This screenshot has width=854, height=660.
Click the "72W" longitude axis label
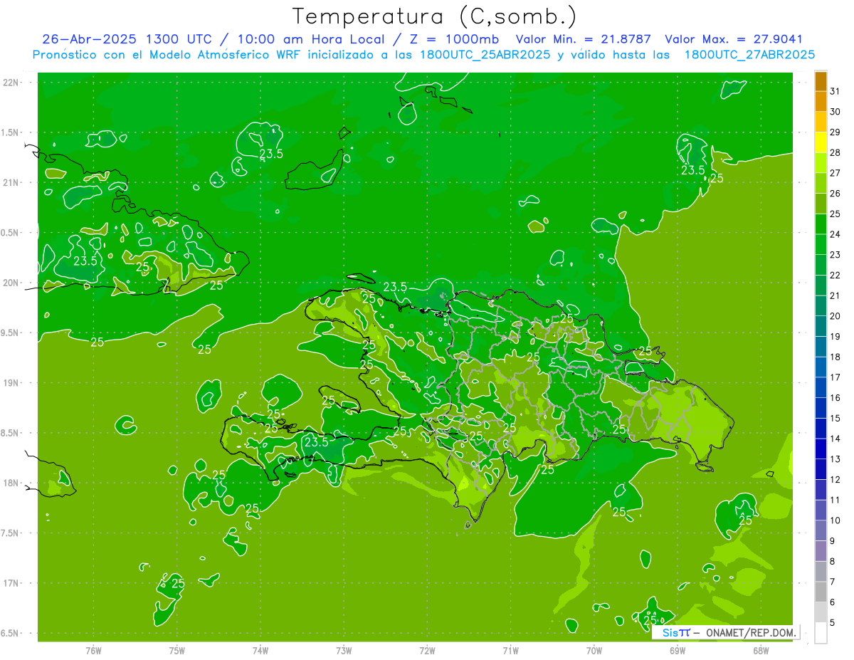point(427,651)
